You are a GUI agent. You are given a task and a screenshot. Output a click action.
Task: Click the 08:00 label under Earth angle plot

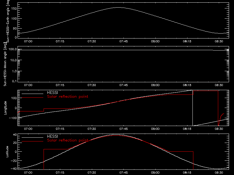(155, 41)
